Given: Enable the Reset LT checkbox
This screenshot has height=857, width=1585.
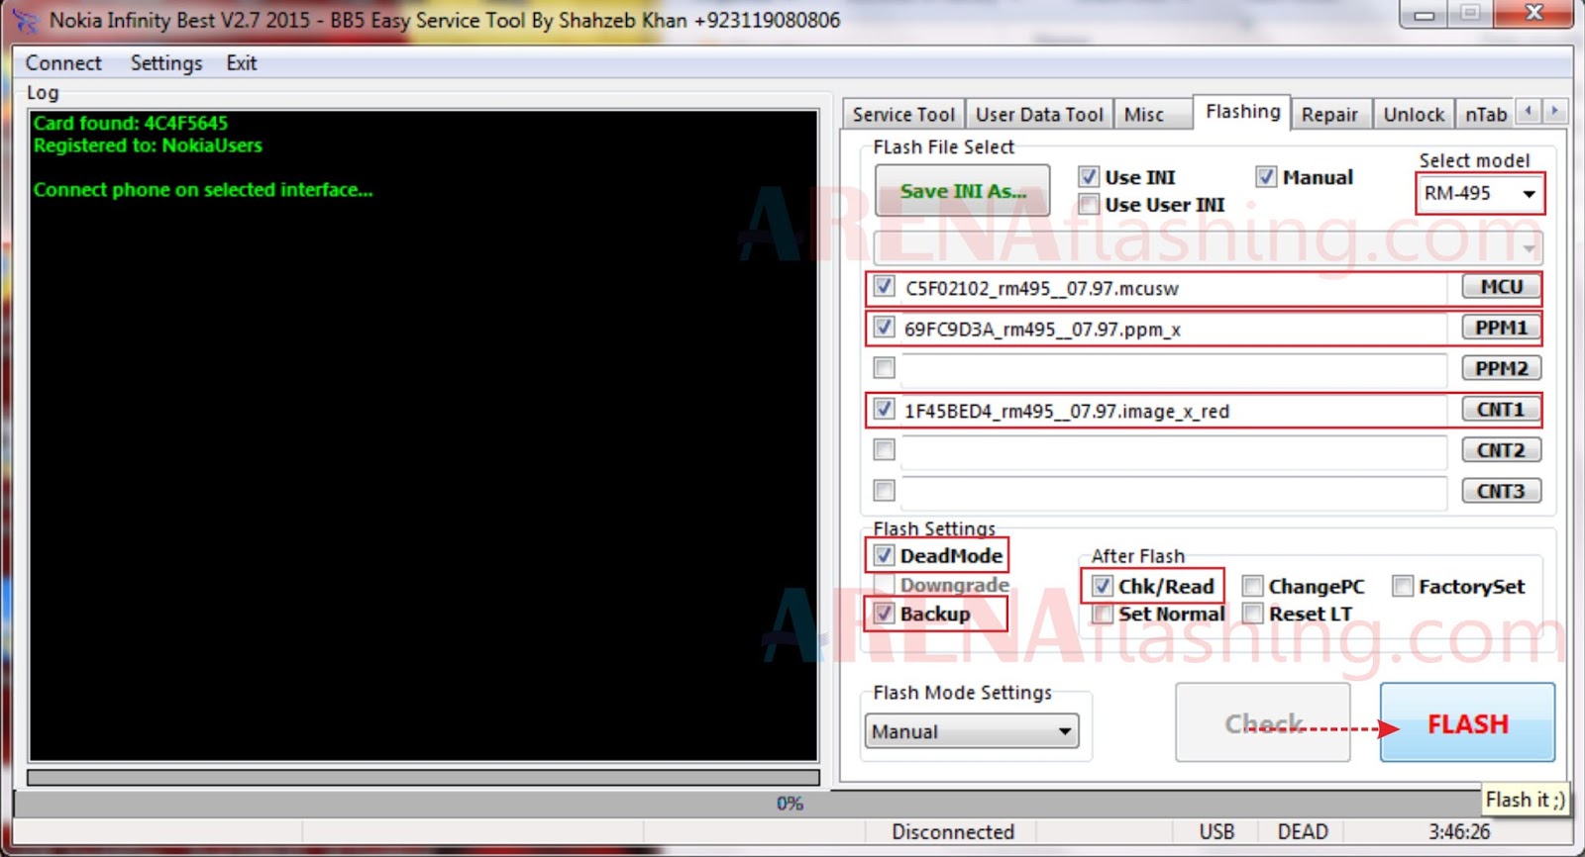Looking at the screenshot, I should 1252,614.
